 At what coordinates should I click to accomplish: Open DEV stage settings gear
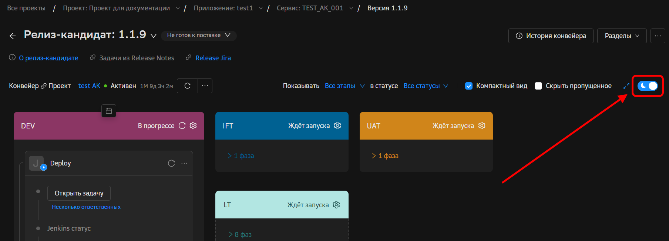193,126
